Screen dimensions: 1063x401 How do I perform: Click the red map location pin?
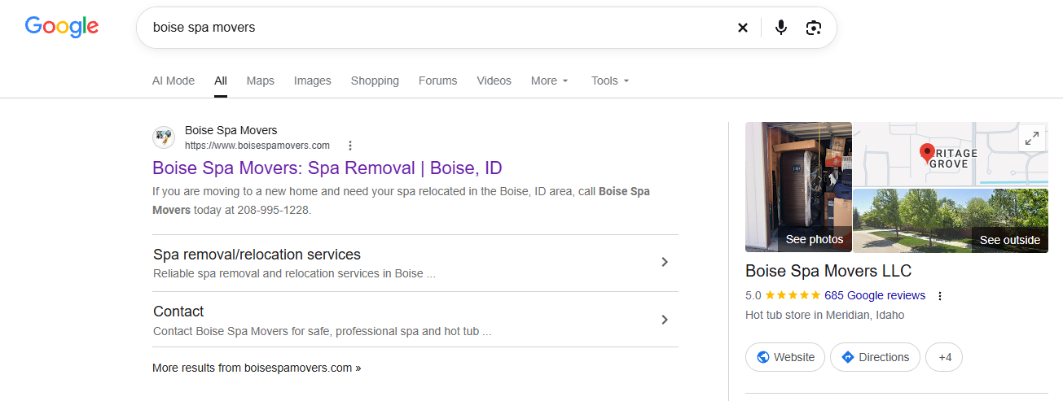(x=927, y=152)
